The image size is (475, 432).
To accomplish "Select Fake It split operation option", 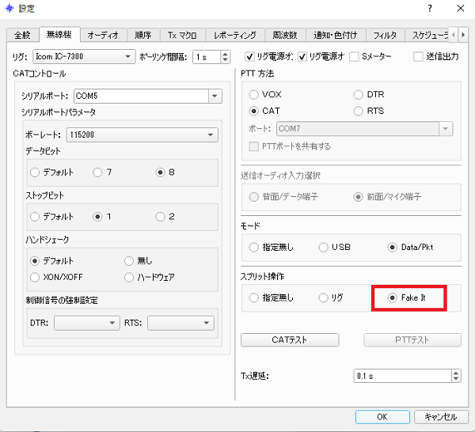I will tap(393, 298).
